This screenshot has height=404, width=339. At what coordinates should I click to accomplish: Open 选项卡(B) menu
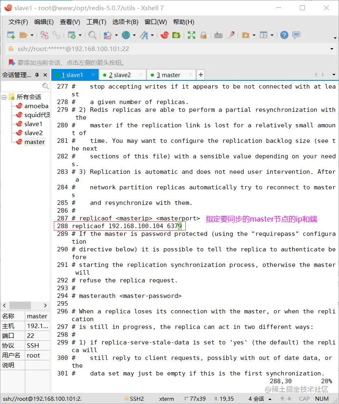pos(125,22)
